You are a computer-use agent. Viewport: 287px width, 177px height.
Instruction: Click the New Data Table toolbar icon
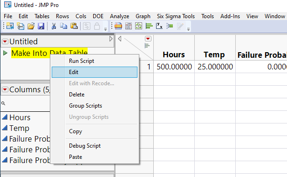10,26
